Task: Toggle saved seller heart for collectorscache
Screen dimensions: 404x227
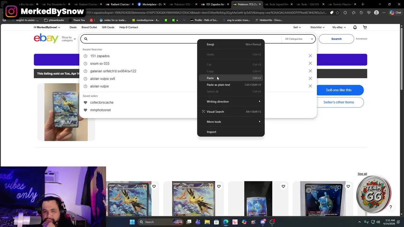Action: point(85,102)
